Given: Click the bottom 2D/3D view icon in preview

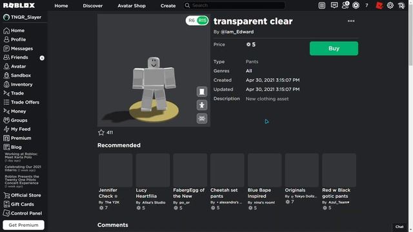Looking at the screenshot, I should pos(202,119).
